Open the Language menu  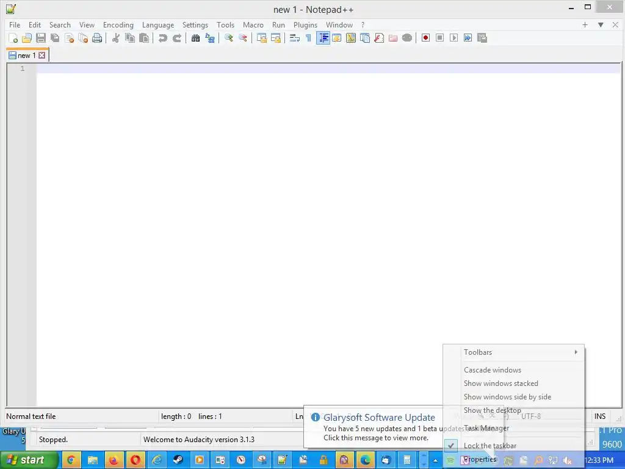point(158,24)
